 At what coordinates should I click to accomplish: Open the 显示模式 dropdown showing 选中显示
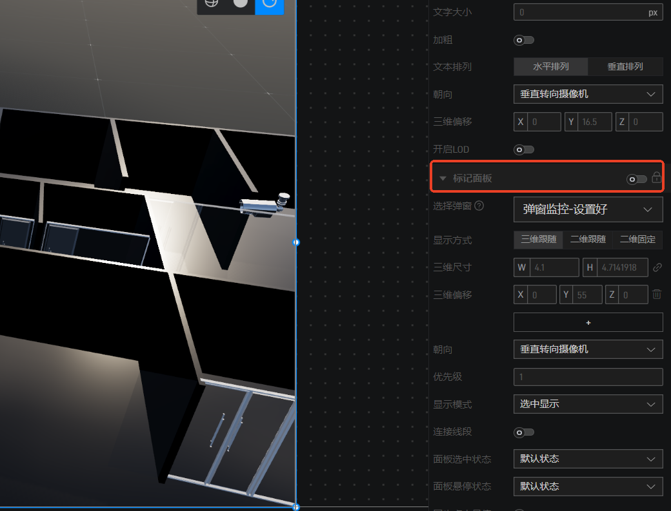click(588, 404)
